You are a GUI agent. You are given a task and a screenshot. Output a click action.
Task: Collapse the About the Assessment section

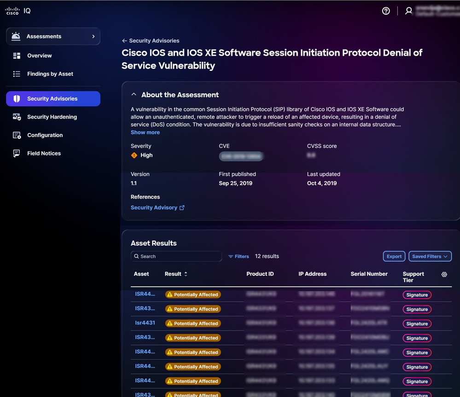click(134, 94)
